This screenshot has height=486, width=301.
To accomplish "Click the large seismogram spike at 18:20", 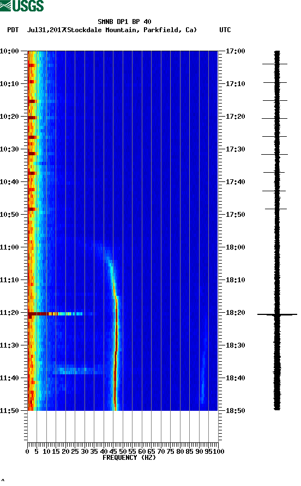I will pyautogui.click(x=277, y=314).
